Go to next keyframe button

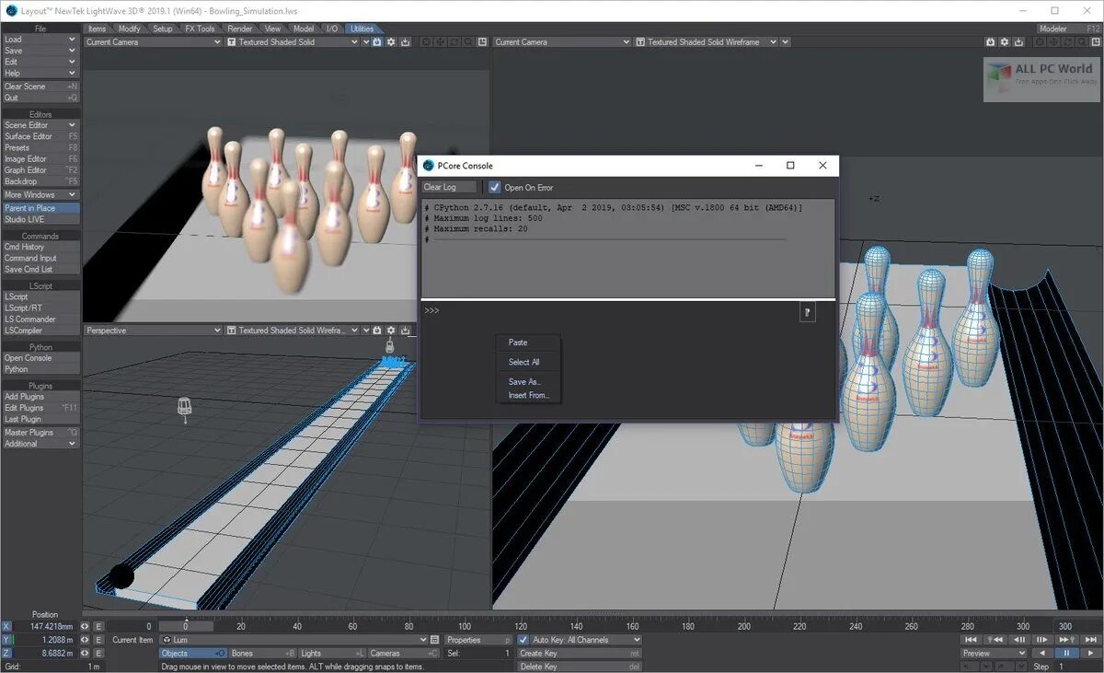(1065, 640)
